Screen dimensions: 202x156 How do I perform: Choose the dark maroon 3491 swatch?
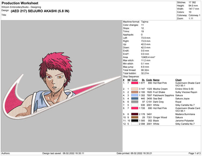(x=135, y=114)
